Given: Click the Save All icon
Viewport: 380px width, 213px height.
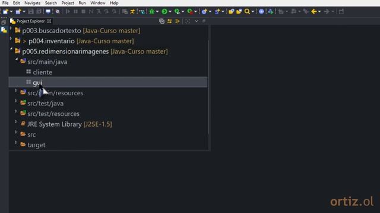Looking at the screenshot, I should tap(39, 11).
